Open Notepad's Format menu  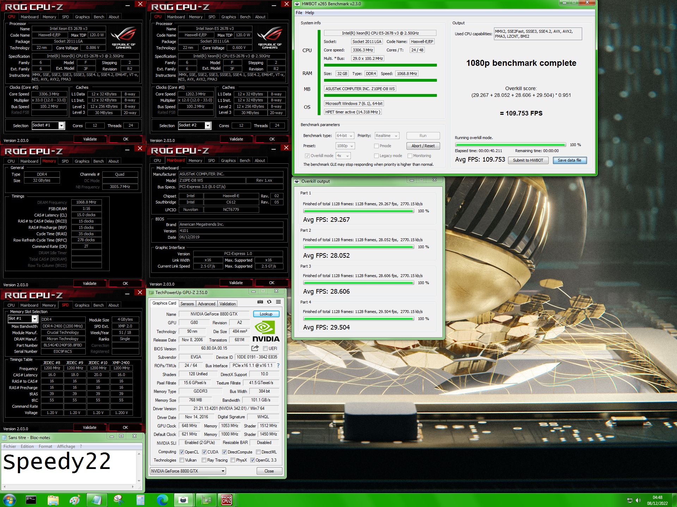pyautogui.click(x=45, y=446)
